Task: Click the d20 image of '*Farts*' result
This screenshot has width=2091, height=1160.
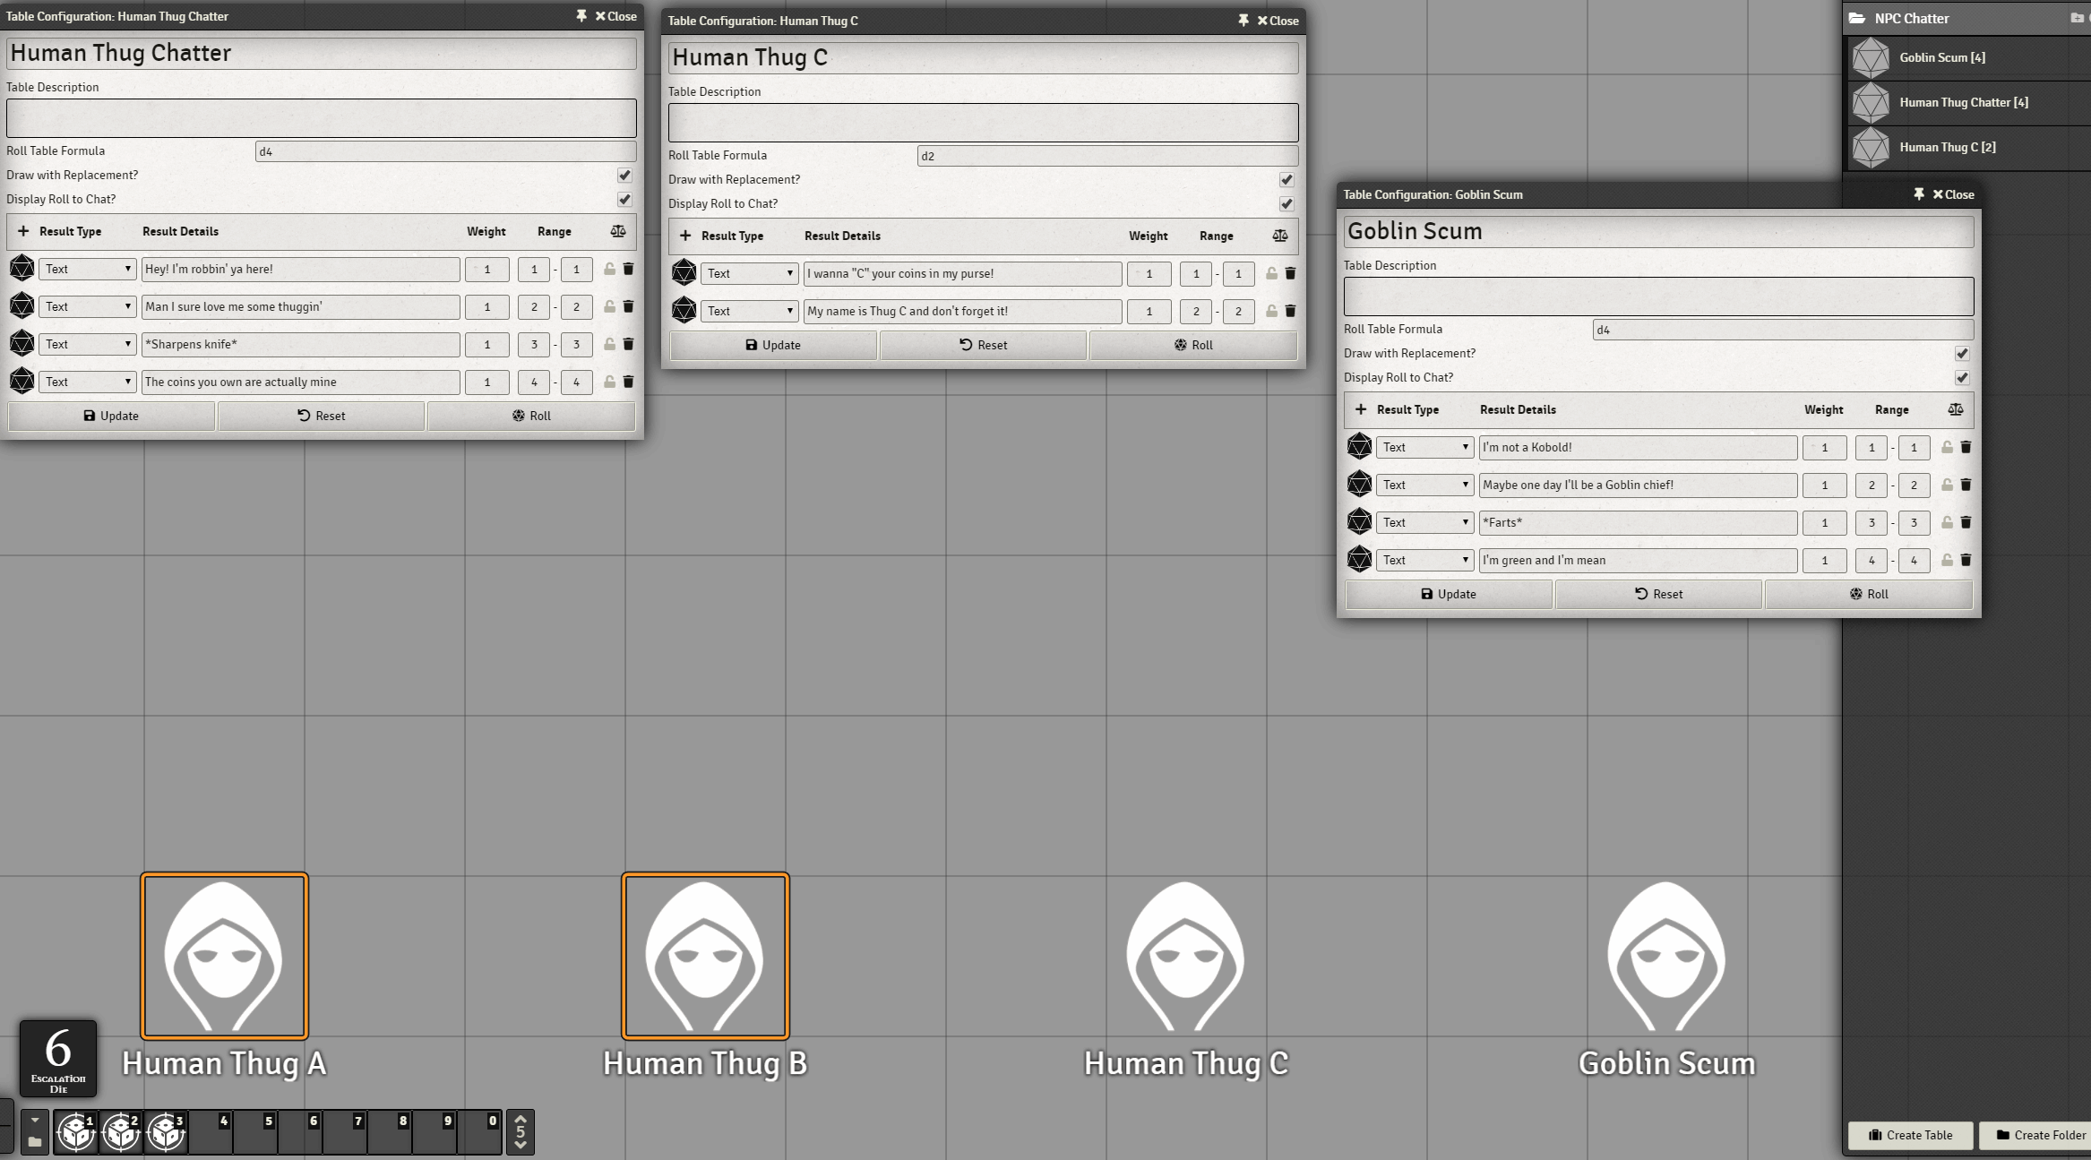Action: [x=1359, y=522]
